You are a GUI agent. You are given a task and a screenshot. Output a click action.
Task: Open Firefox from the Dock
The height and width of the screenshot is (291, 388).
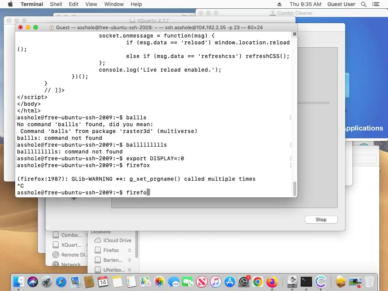coord(272,282)
